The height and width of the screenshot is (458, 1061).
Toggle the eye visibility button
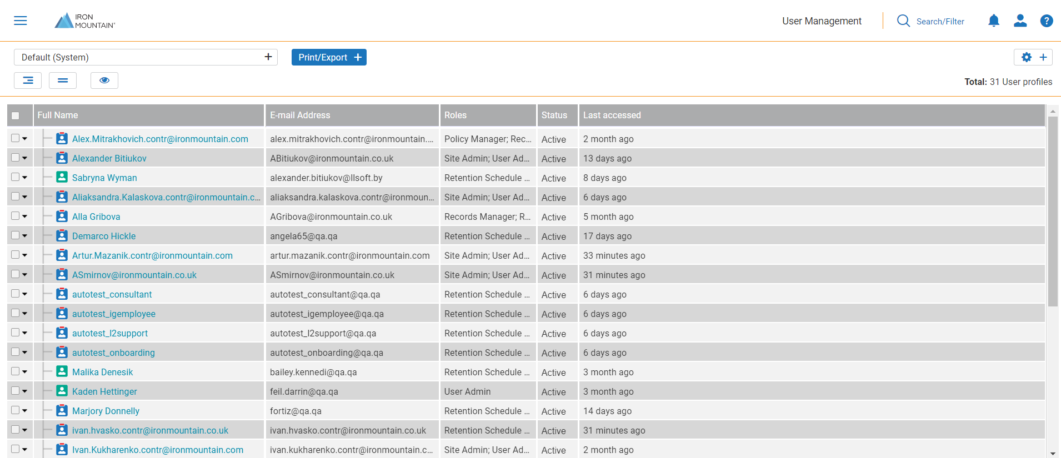(x=104, y=80)
